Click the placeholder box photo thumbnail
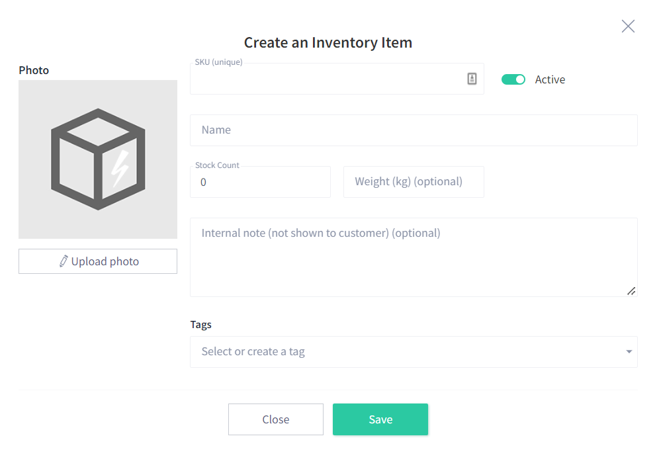Image resolution: width=659 pixels, height=469 pixels. tap(98, 159)
